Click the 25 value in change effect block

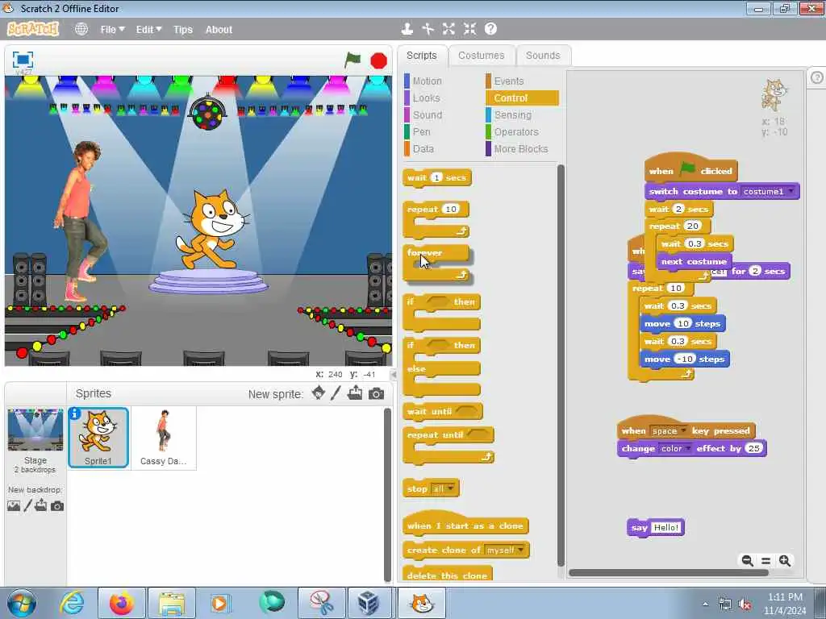coord(754,448)
